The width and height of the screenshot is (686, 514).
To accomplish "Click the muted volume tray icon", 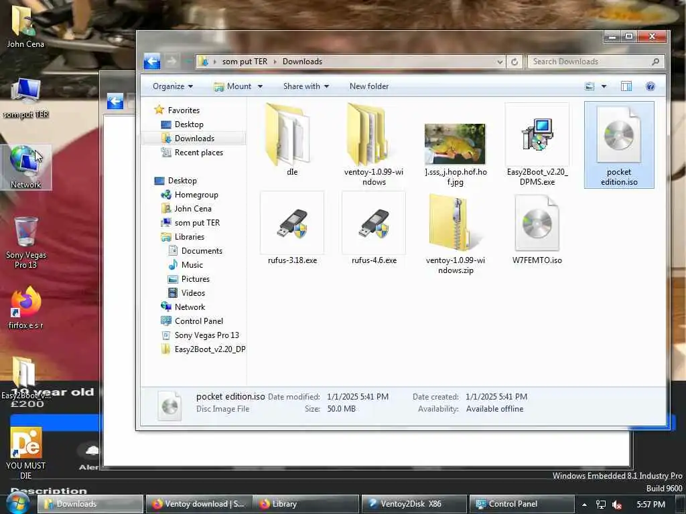I will coord(617,505).
